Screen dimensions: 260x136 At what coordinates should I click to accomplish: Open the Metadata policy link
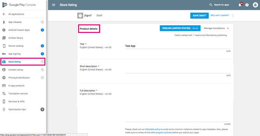(153, 129)
